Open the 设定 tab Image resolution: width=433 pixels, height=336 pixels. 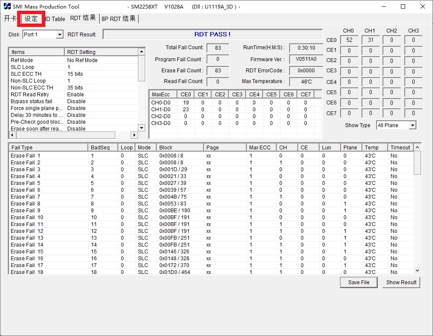pos(31,19)
